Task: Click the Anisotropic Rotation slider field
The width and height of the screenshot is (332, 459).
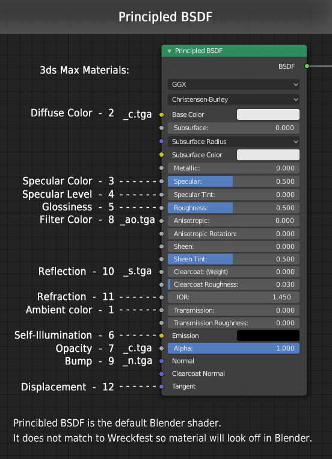Action: [233, 234]
